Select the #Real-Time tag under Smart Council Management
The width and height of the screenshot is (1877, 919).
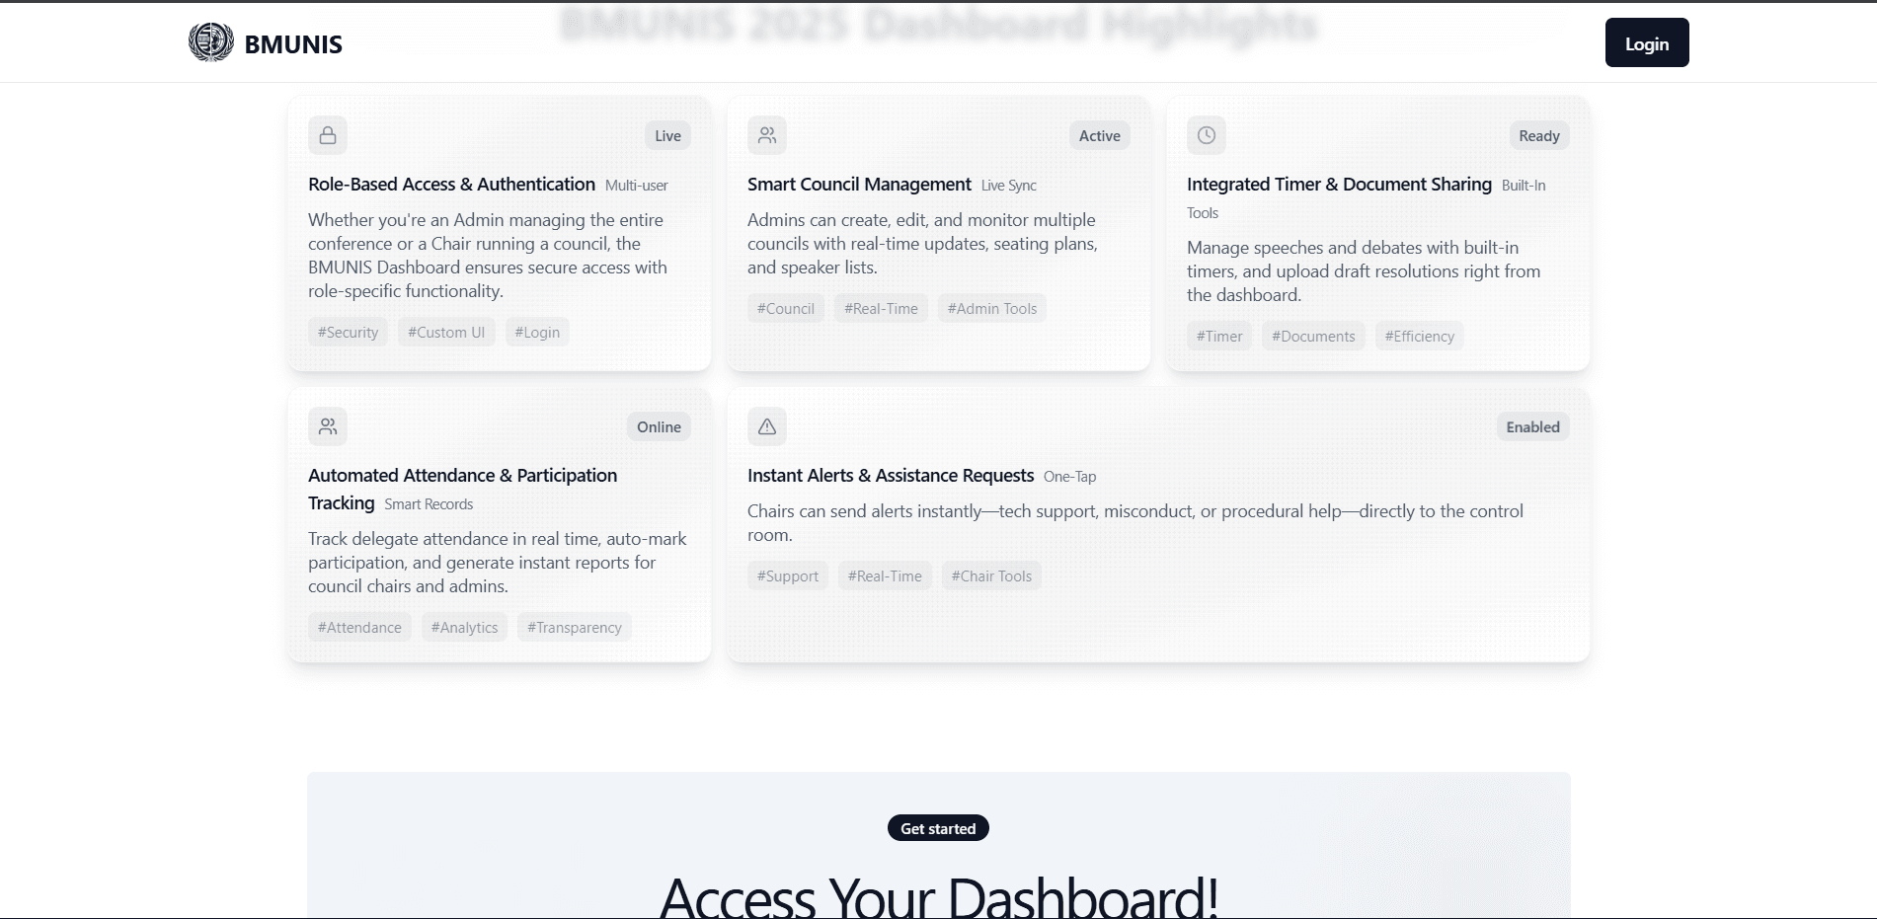pos(881,308)
